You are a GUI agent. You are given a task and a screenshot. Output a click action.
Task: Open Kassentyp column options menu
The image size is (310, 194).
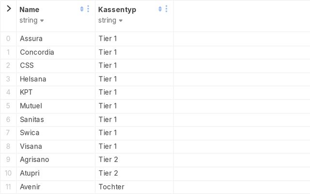(x=167, y=9)
